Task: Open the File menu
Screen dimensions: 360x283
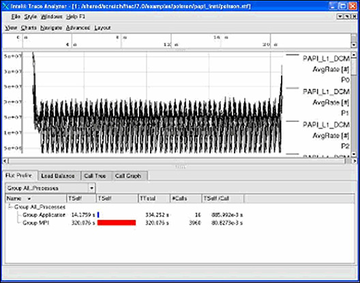Action: (16, 17)
